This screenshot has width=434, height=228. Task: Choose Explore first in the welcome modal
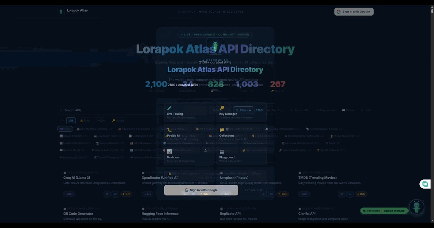[253, 190]
